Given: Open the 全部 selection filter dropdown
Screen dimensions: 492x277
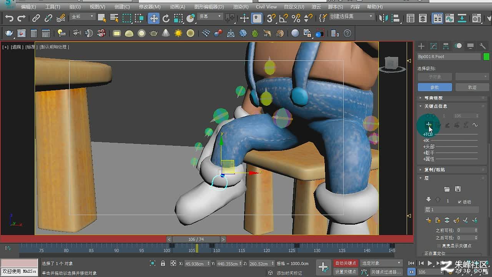Looking at the screenshot, I should pos(83,17).
